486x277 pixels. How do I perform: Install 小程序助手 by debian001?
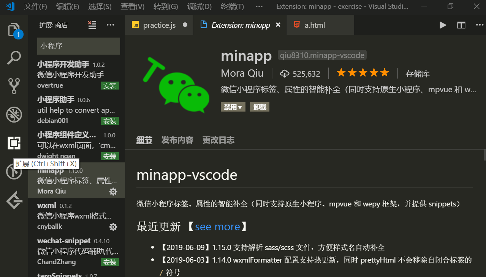(110, 121)
